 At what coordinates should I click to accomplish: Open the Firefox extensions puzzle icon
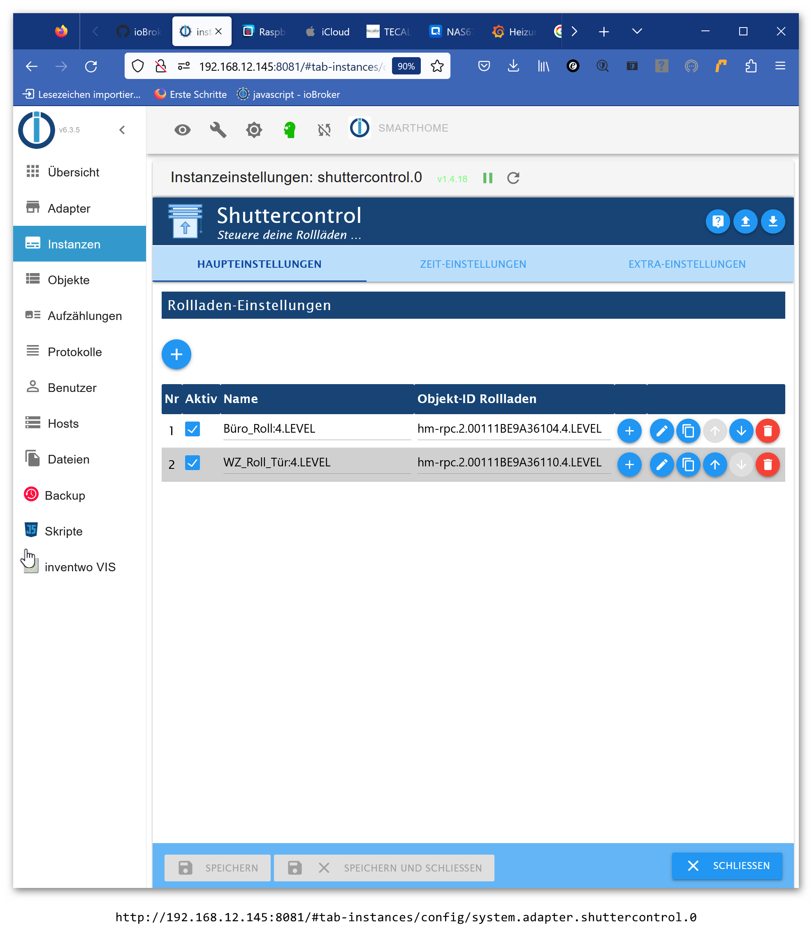(x=751, y=67)
